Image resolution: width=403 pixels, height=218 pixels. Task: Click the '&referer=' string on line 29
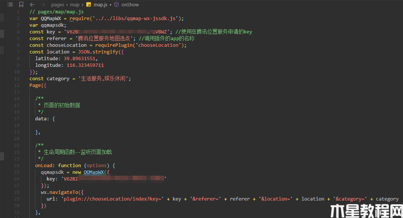[x=206, y=199]
